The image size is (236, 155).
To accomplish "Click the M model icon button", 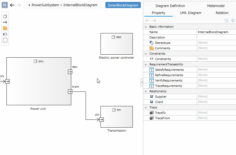I will click(x=5, y=5).
